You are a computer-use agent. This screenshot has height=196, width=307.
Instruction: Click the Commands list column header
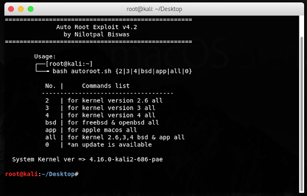(106, 86)
